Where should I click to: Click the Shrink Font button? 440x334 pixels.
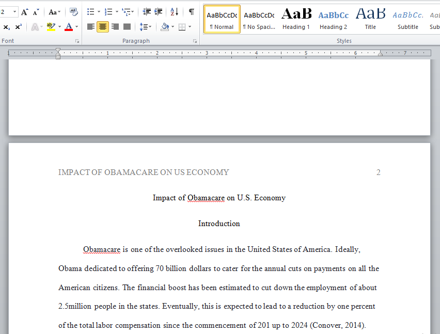[x=36, y=12]
